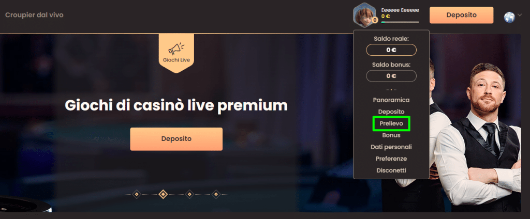Click the account level progress bar
This screenshot has width=530, height=219.
click(x=400, y=22)
